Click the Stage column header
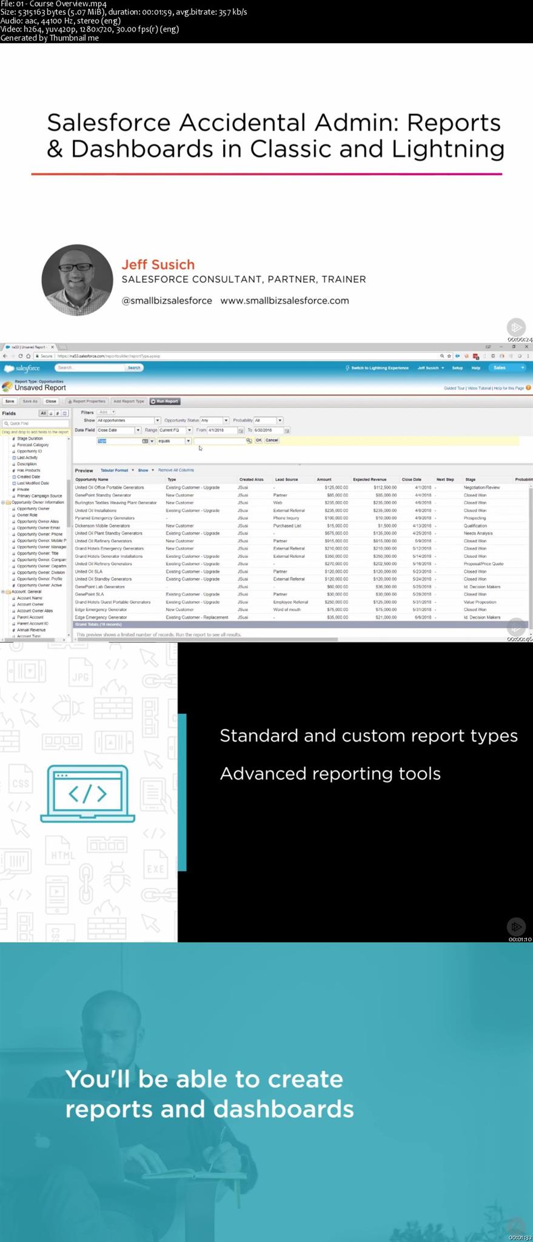The width and height of the screenshot is (533, 1242). (470, 480)
